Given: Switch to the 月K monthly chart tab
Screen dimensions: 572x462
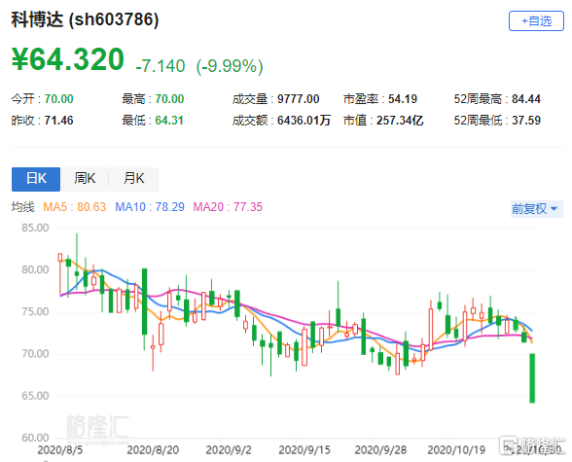Looking at the screenshot, I should (134, 179).
